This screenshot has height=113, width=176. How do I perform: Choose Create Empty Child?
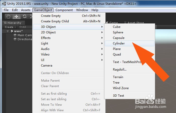[69, 21]
